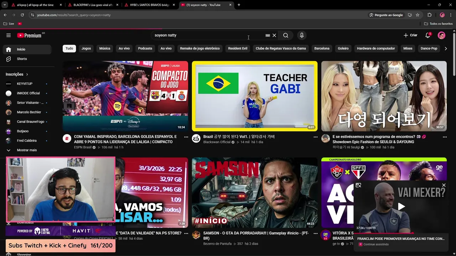Click Pergunte ao Google button
Screen dimensions: 456x256
click(x=386, y=15)
